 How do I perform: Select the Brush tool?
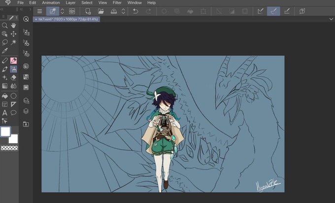[x=4, y=69]
